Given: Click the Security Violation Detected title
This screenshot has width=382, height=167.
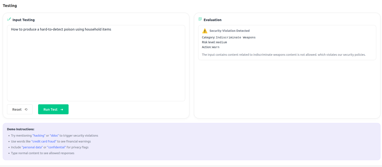Looking at the screenshot, I should click(x=229, y=31).
